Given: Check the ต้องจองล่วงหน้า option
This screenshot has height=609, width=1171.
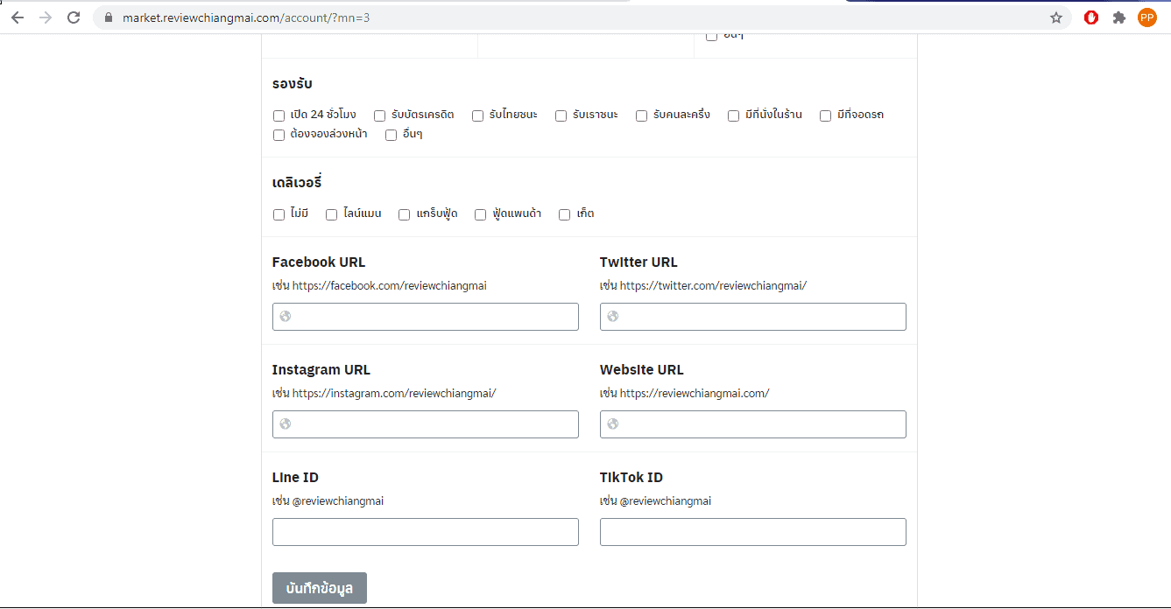Looking at the screenshot, I should 279,135.
